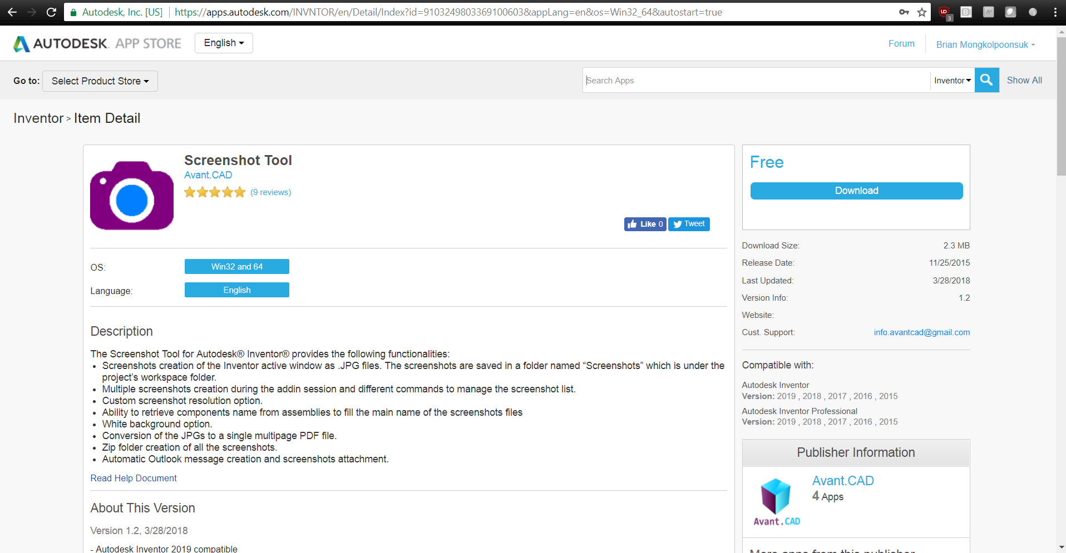Viewport: 1066px width, 553px height.
Task: Open the Forum link
Action: pos(901,43)
